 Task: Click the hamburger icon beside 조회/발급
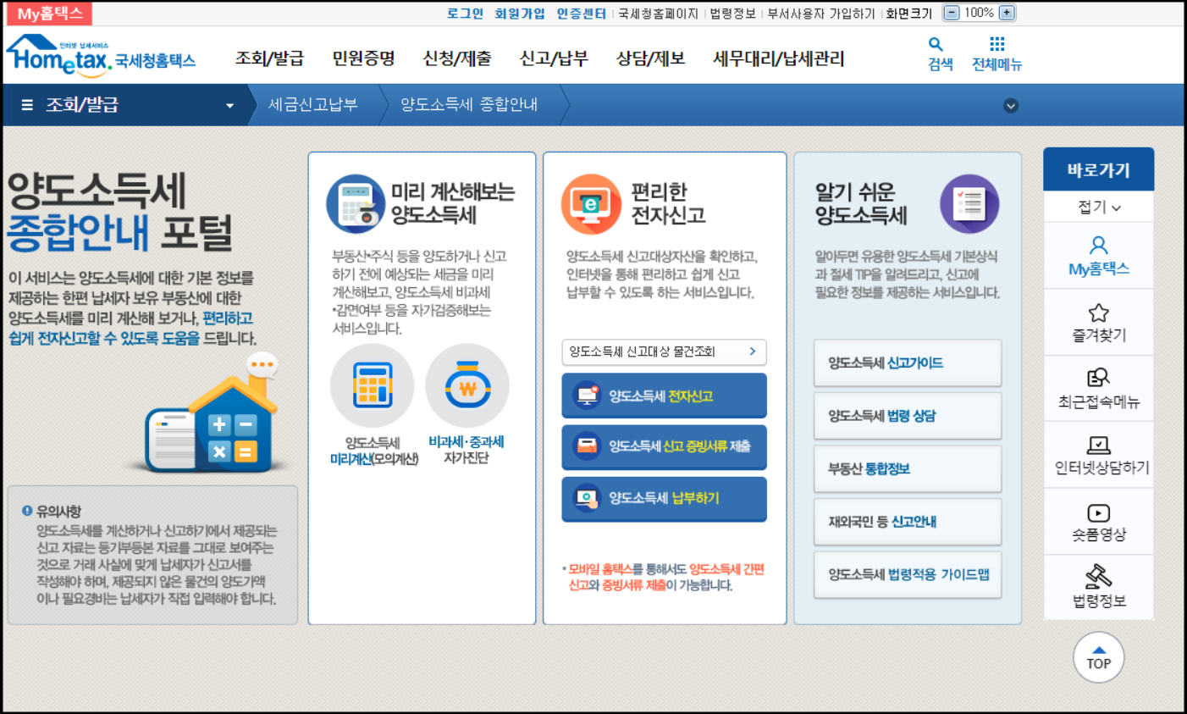tap(27, 105)
